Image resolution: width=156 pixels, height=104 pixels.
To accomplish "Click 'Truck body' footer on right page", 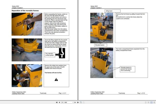I will point(122,93).
